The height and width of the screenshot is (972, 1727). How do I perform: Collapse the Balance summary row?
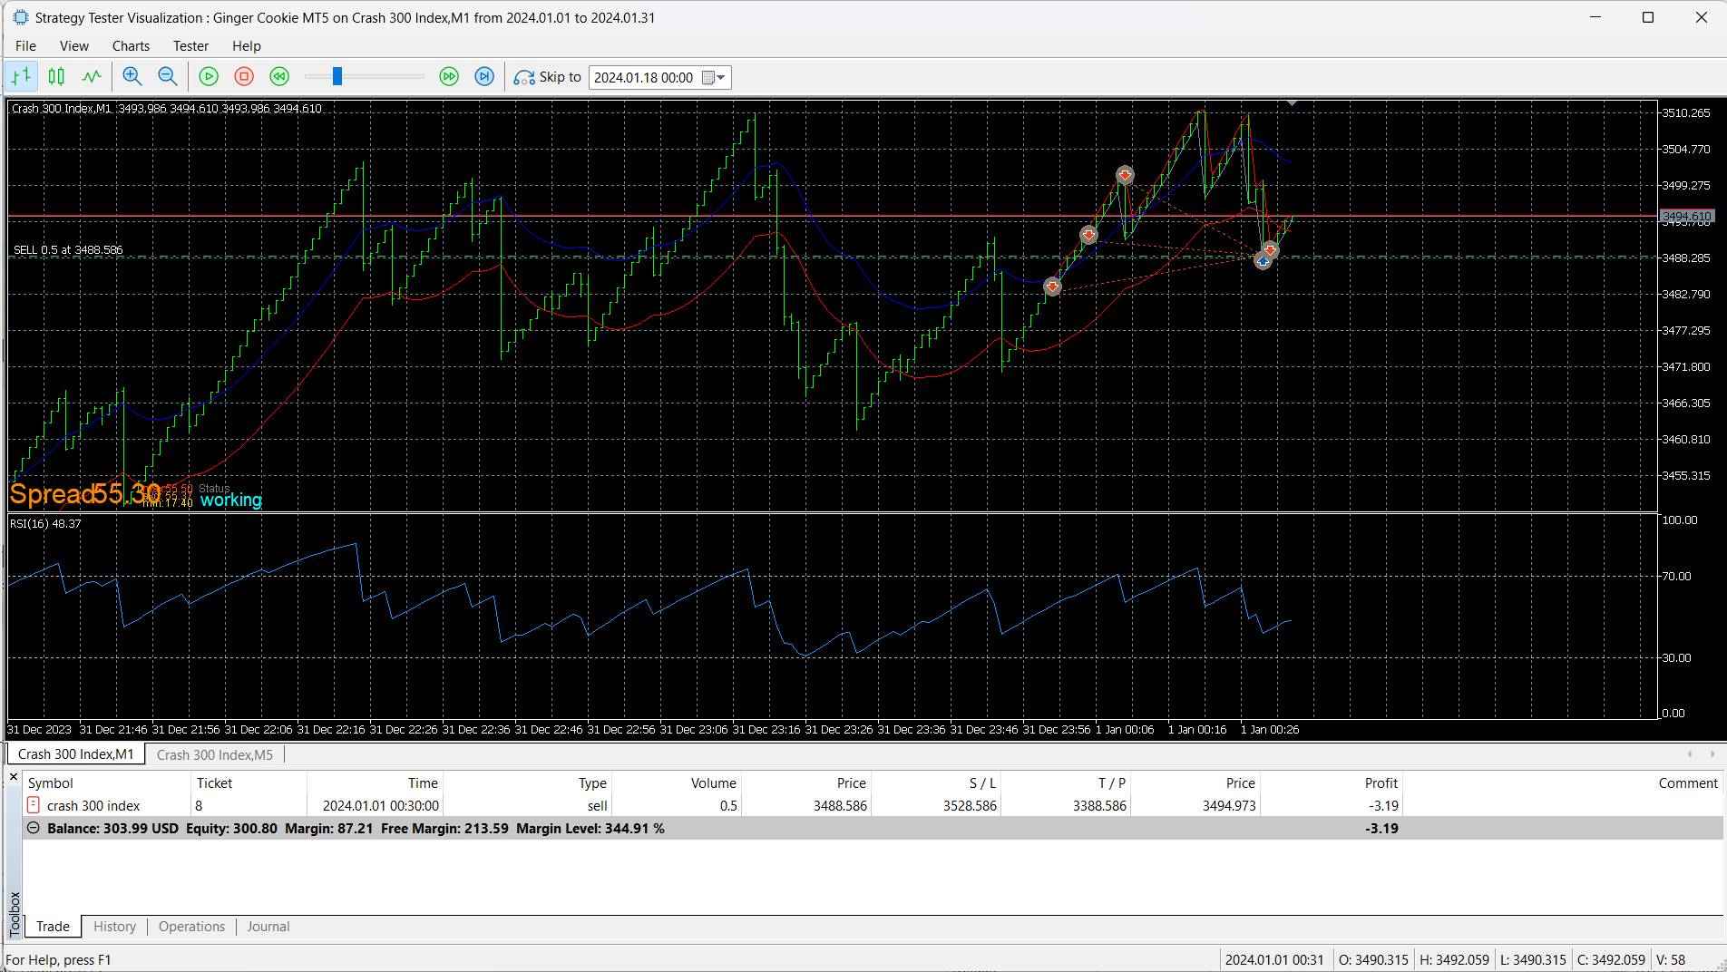[34, 829]
